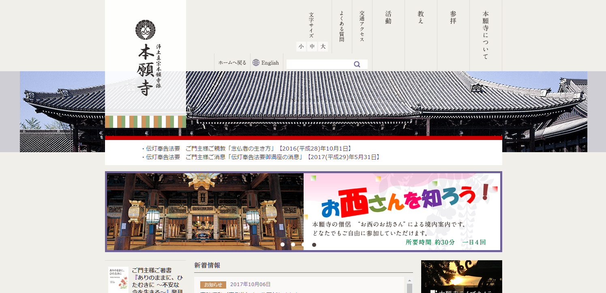Click the globe icon beside English
606x293 pixels.
point(256,63)
